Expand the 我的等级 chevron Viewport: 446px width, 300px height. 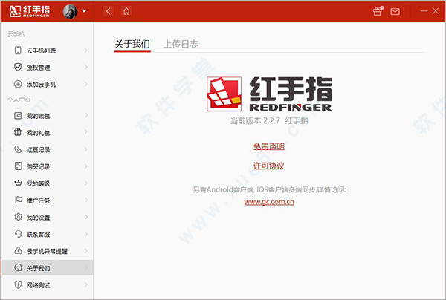[86, 183]
